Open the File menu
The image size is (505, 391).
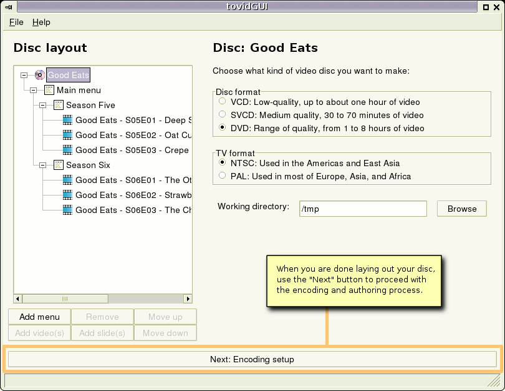coord(16,22)
